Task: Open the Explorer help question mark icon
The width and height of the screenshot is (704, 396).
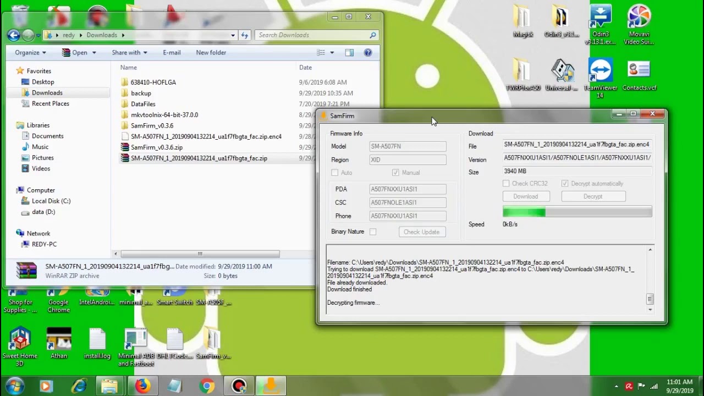Action: [x=368, y=53]
